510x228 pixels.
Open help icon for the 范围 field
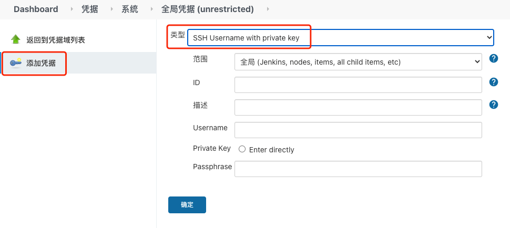(494, 58)
